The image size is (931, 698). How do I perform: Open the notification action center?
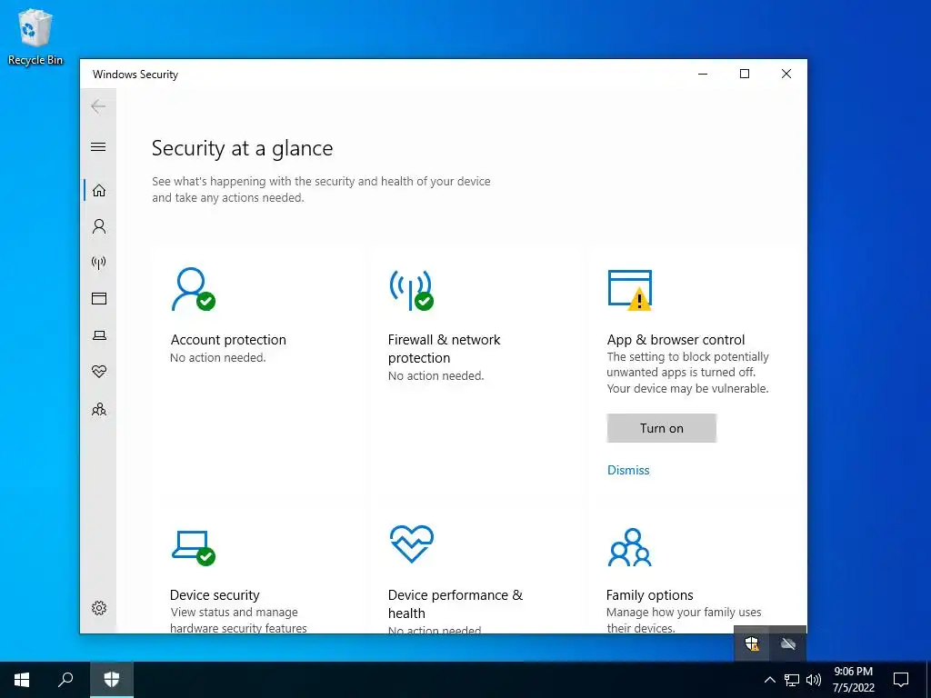(901, 680)
